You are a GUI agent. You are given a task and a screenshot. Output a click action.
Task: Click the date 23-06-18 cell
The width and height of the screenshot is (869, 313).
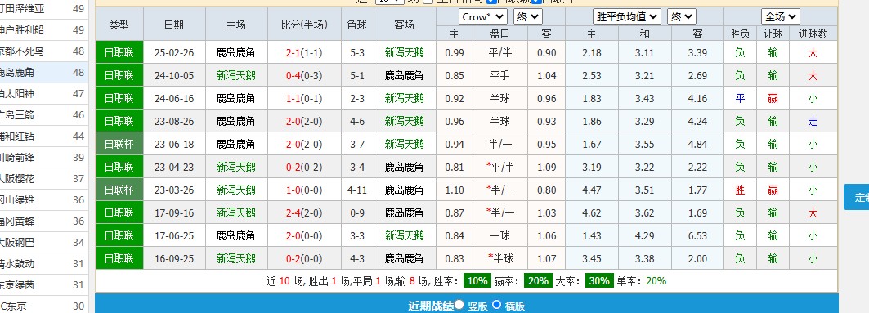(x=174, y=144)
